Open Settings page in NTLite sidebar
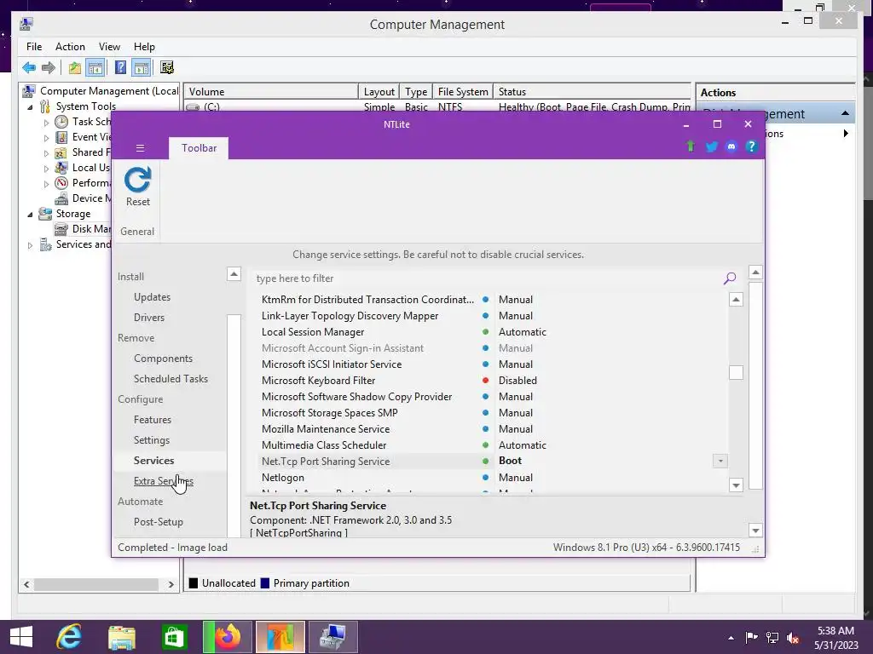 pyautogui.click(x=152, y=440)
